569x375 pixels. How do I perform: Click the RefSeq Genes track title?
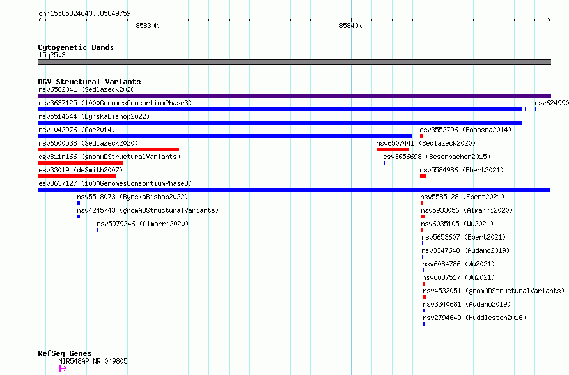tap(65, 354)
